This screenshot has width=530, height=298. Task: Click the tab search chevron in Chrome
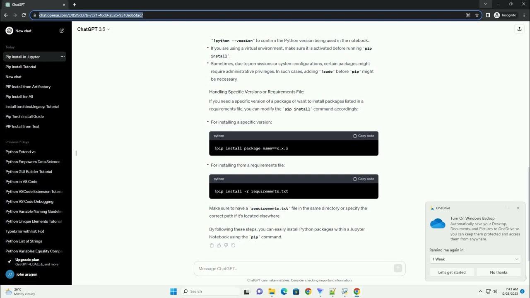click(485, 4)
